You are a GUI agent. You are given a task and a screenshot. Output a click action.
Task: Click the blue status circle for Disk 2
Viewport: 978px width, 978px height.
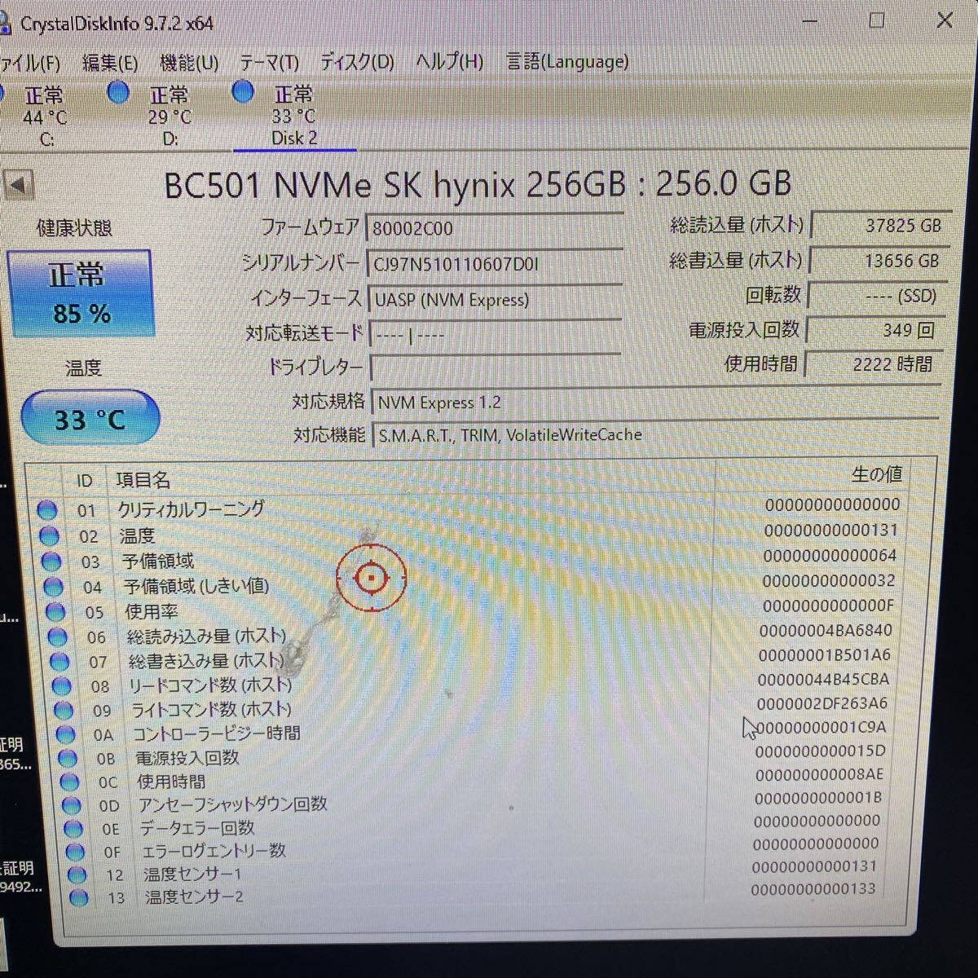242,93
